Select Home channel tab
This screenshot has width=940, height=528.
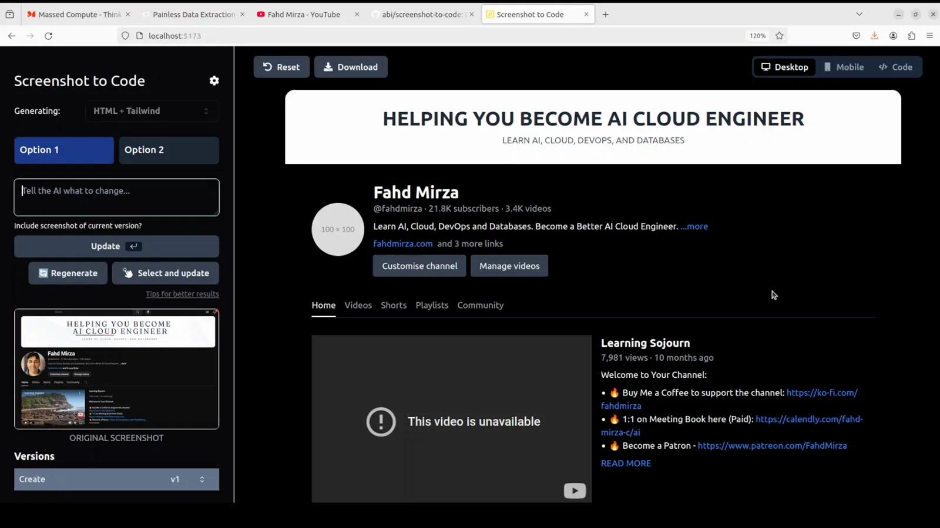pos(324,306)
